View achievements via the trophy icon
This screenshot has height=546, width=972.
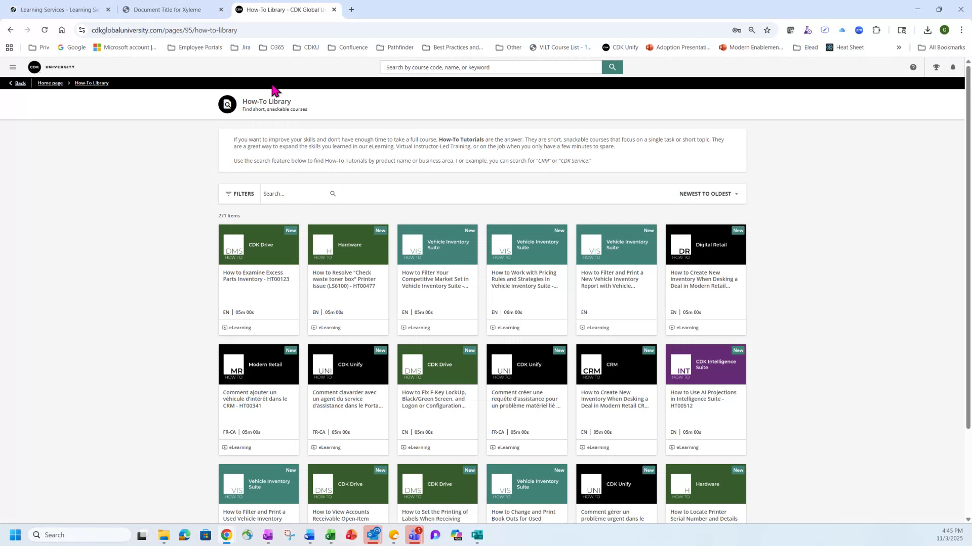[936, 67]
